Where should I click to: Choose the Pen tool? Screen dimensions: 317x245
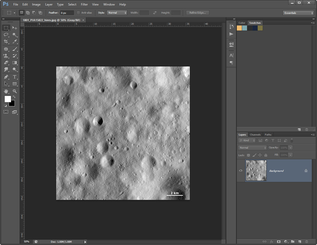coord(6,77)
